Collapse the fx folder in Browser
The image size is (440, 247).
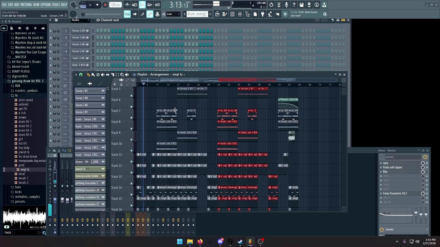coord(16,95)
